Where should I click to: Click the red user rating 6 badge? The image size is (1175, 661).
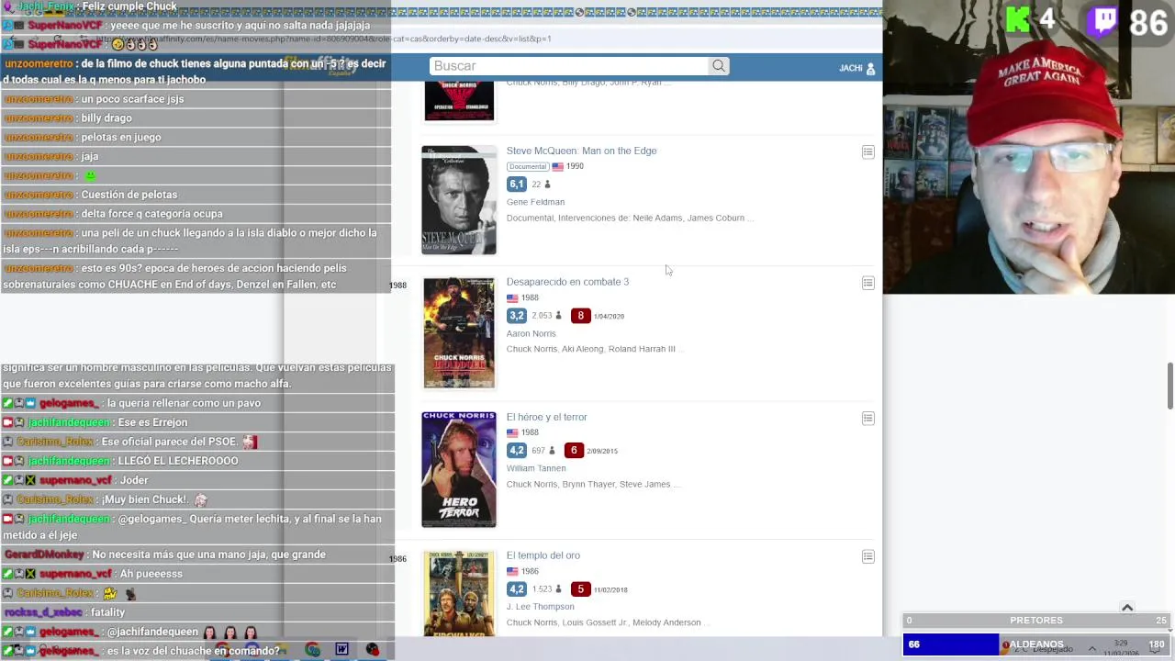[574, 451]
